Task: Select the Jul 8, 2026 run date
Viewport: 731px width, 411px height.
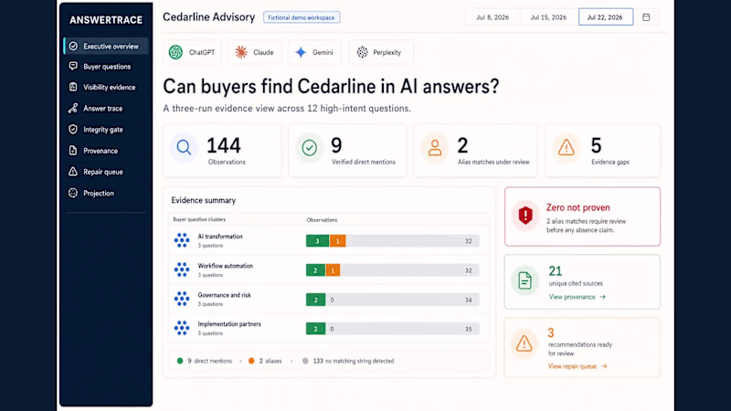Action: point(493,17)
